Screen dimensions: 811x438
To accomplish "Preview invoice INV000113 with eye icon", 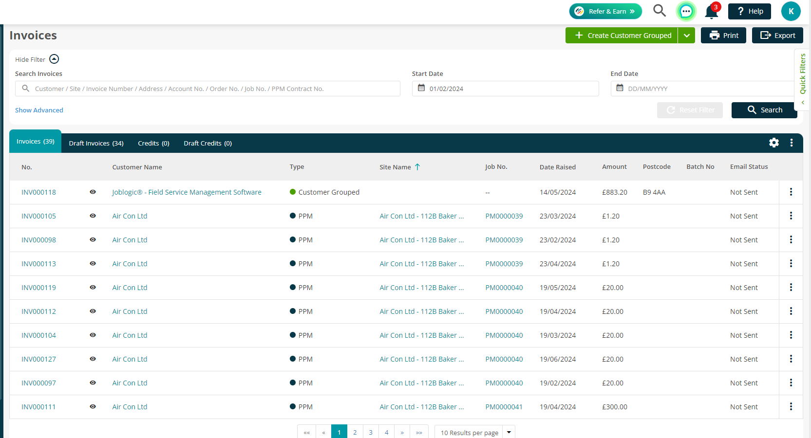I will (93, 263).
